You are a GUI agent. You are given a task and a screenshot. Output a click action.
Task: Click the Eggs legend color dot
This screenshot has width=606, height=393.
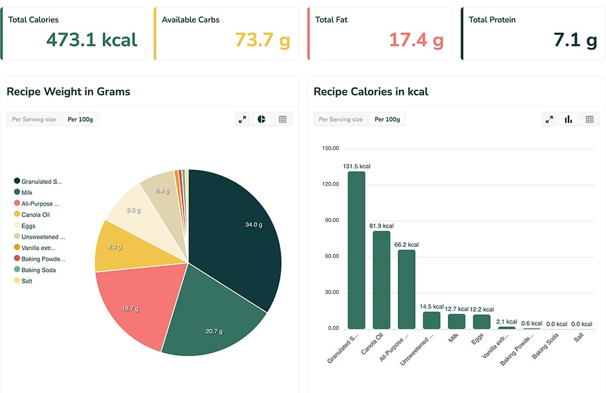(x=17, y=226)
